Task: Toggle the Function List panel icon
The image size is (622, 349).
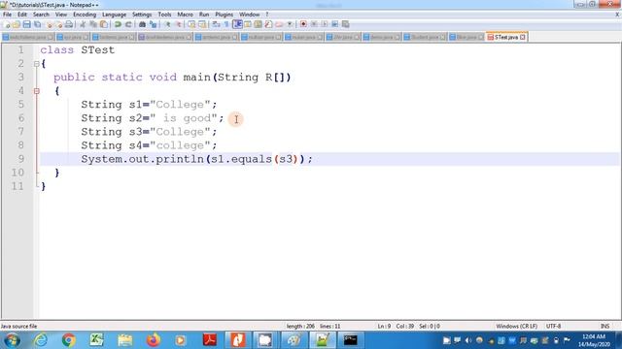Action: (268, 24)
